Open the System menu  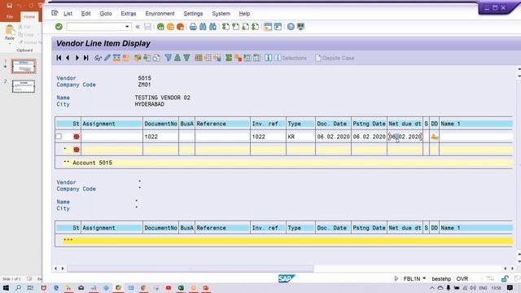[221, 14]
